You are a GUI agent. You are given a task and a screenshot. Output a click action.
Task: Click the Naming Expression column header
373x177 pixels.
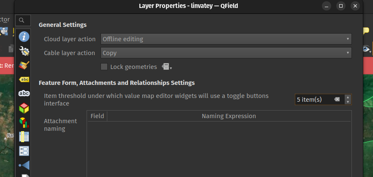(x=229, y=116)
